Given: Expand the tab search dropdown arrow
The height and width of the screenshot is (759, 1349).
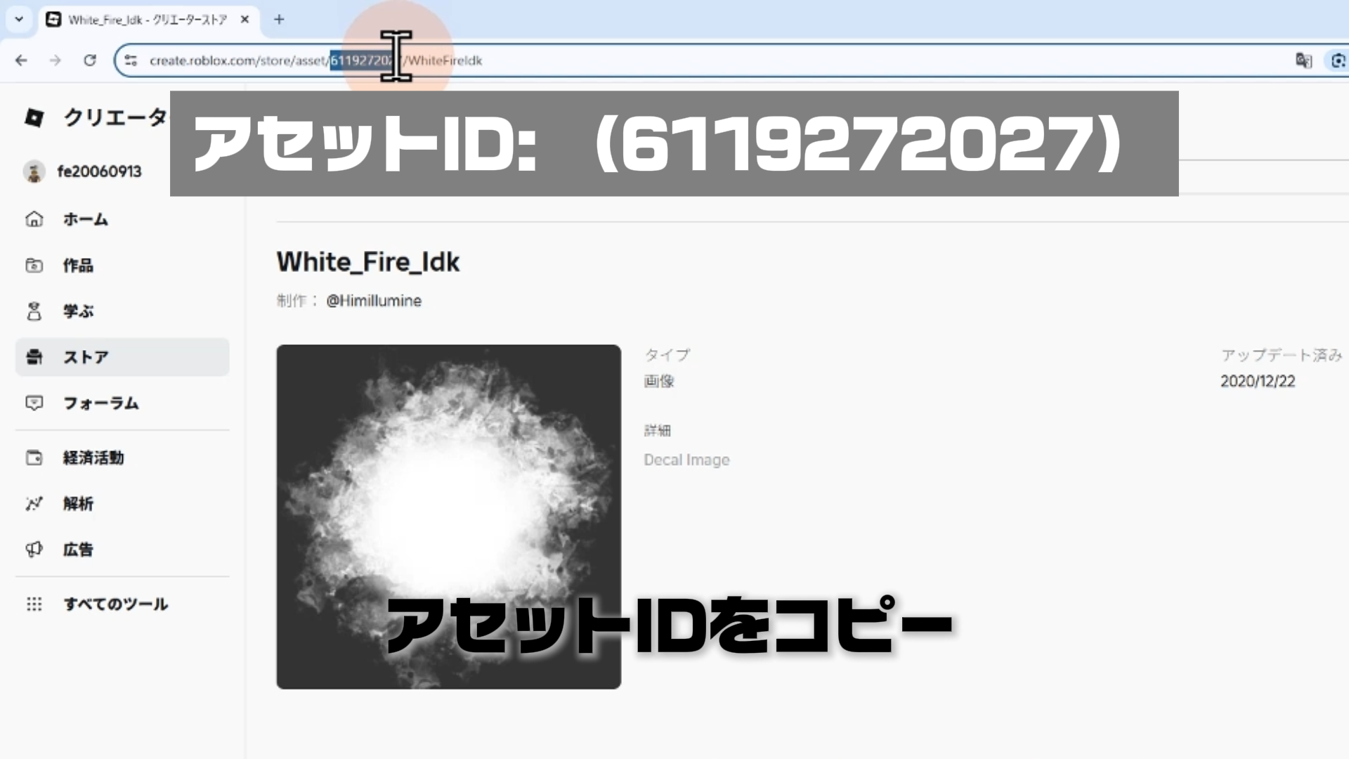Looking at the screenshot, I should [x=19, y=20].
